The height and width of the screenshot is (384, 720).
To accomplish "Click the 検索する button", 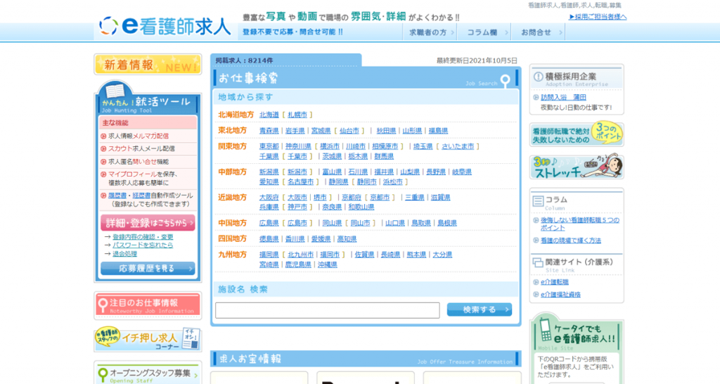I will click(480, 309).
